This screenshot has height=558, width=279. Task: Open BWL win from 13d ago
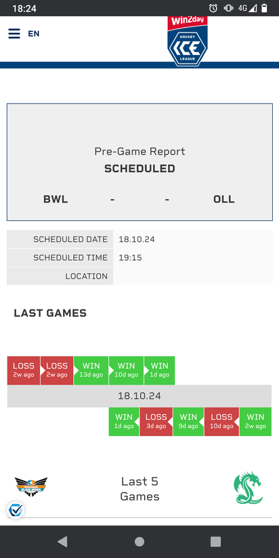[91, 370]
